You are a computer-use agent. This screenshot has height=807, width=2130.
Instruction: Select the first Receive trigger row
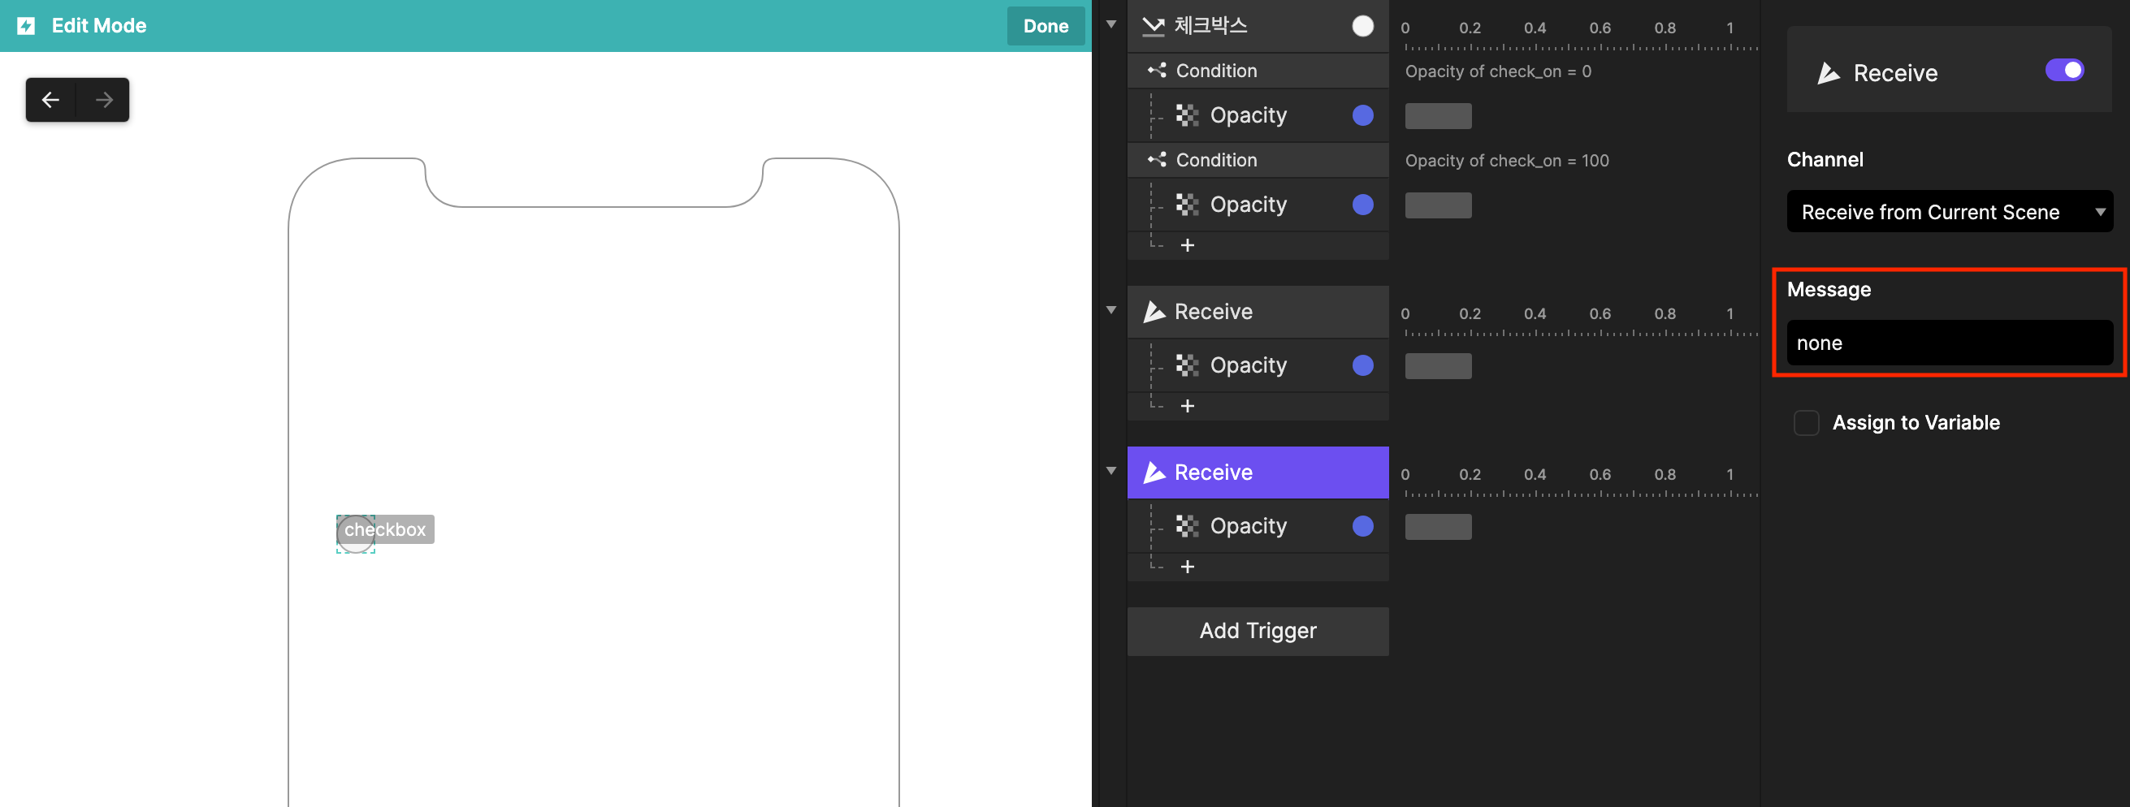1258,312
